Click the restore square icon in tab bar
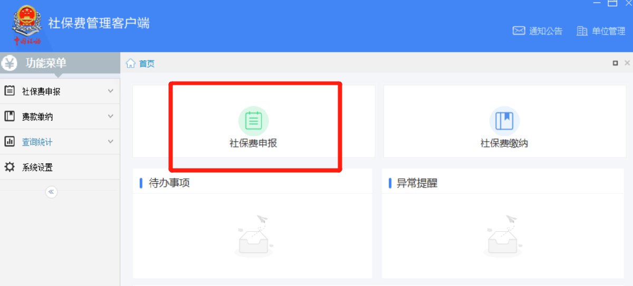This screenshot has height=286, width=633. point(615,63)
